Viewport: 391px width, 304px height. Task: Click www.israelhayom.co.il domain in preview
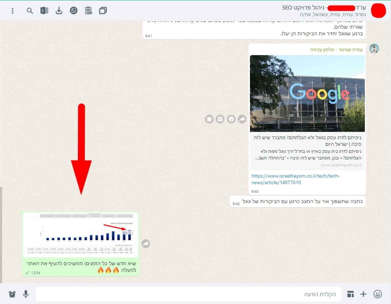point(341,165)
